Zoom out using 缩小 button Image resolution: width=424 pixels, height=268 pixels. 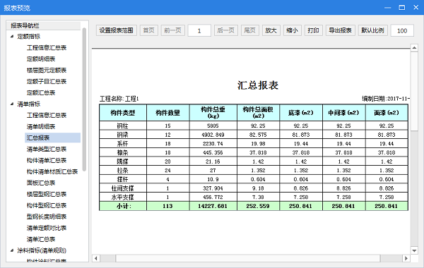pyautogui.click(x=292, y=30)
